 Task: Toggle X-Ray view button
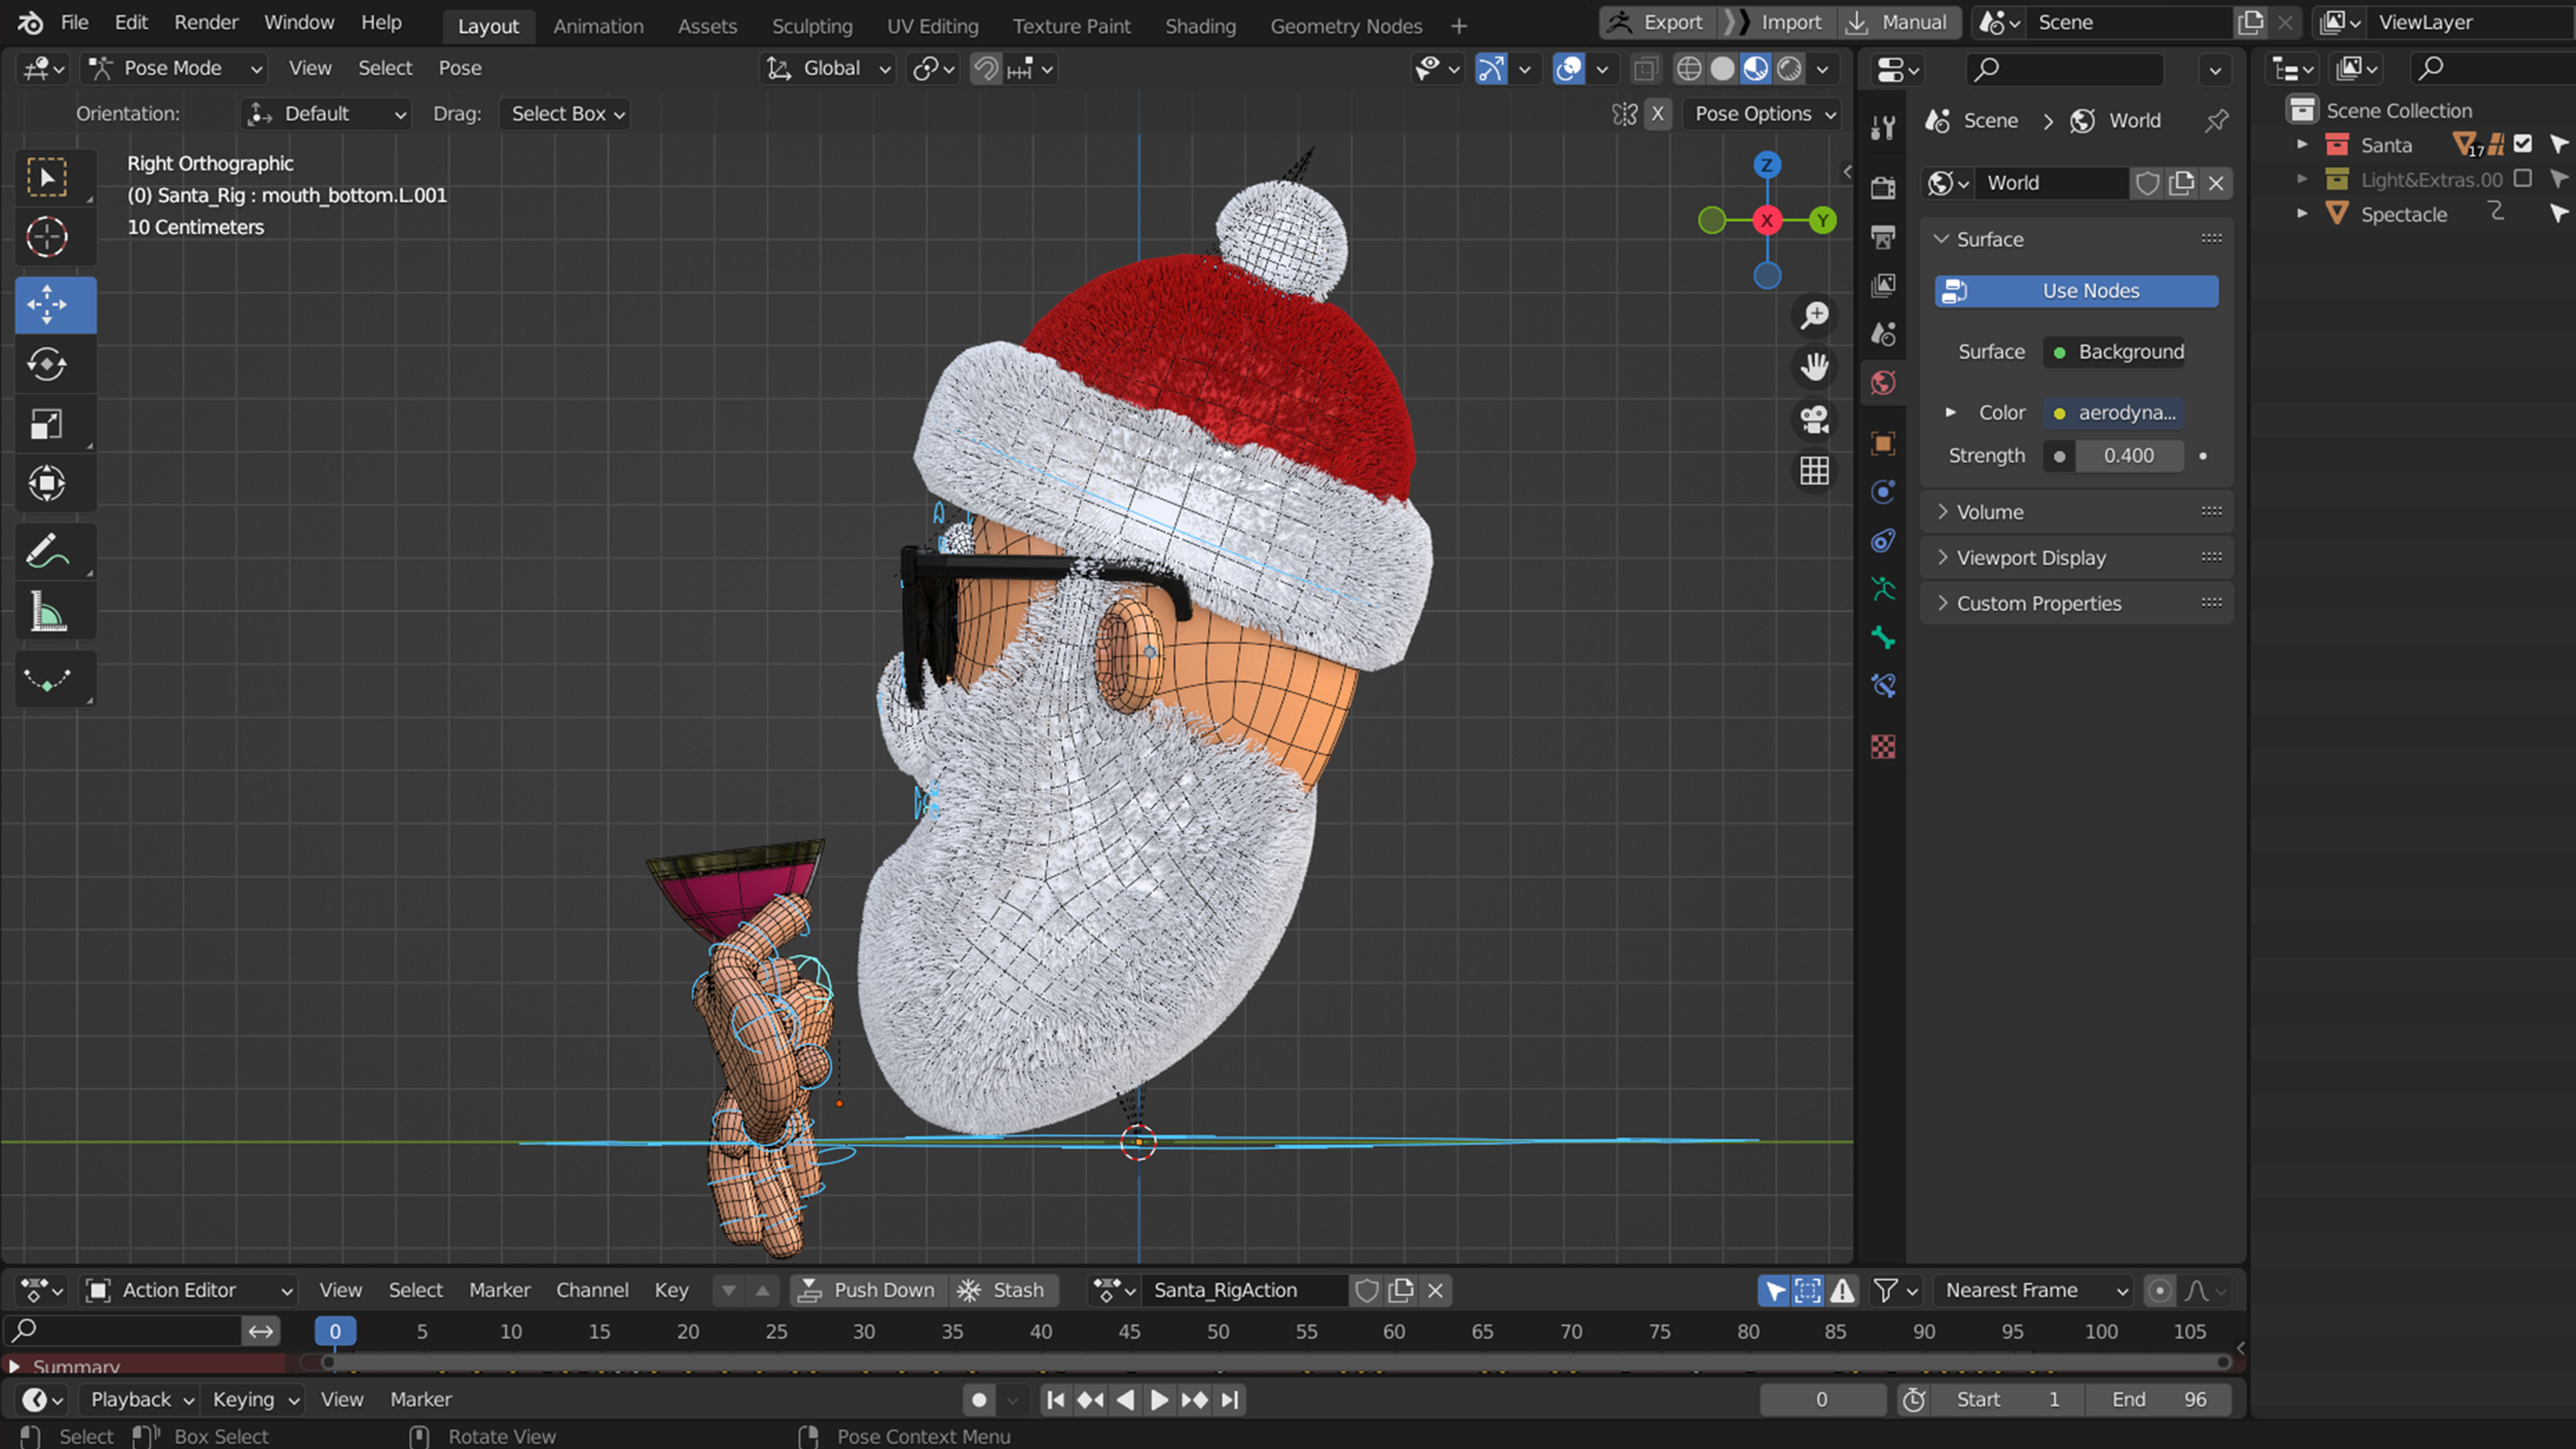1645,69
